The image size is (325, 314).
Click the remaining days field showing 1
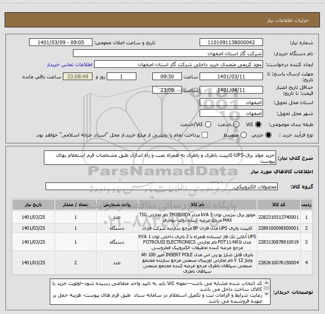(122, 77)
